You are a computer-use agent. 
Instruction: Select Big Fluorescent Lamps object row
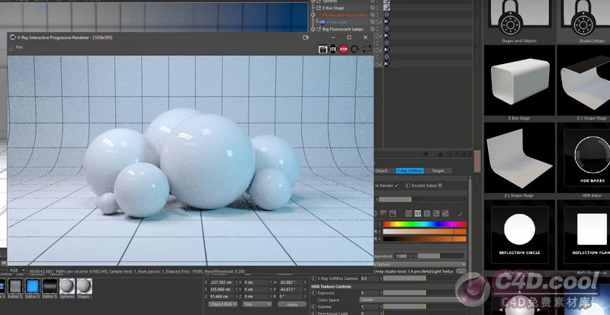tap(342, 29)
